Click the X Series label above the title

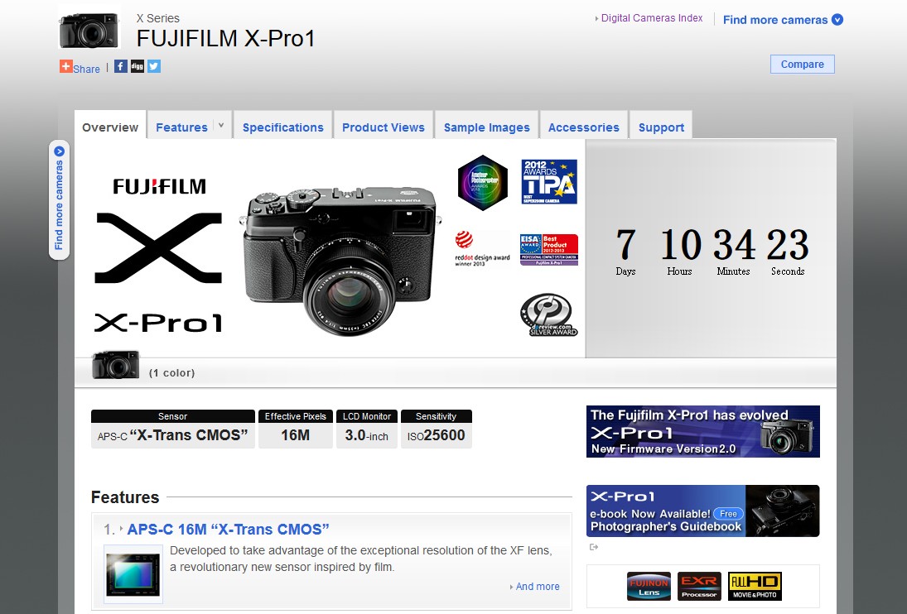pos(158,18)
